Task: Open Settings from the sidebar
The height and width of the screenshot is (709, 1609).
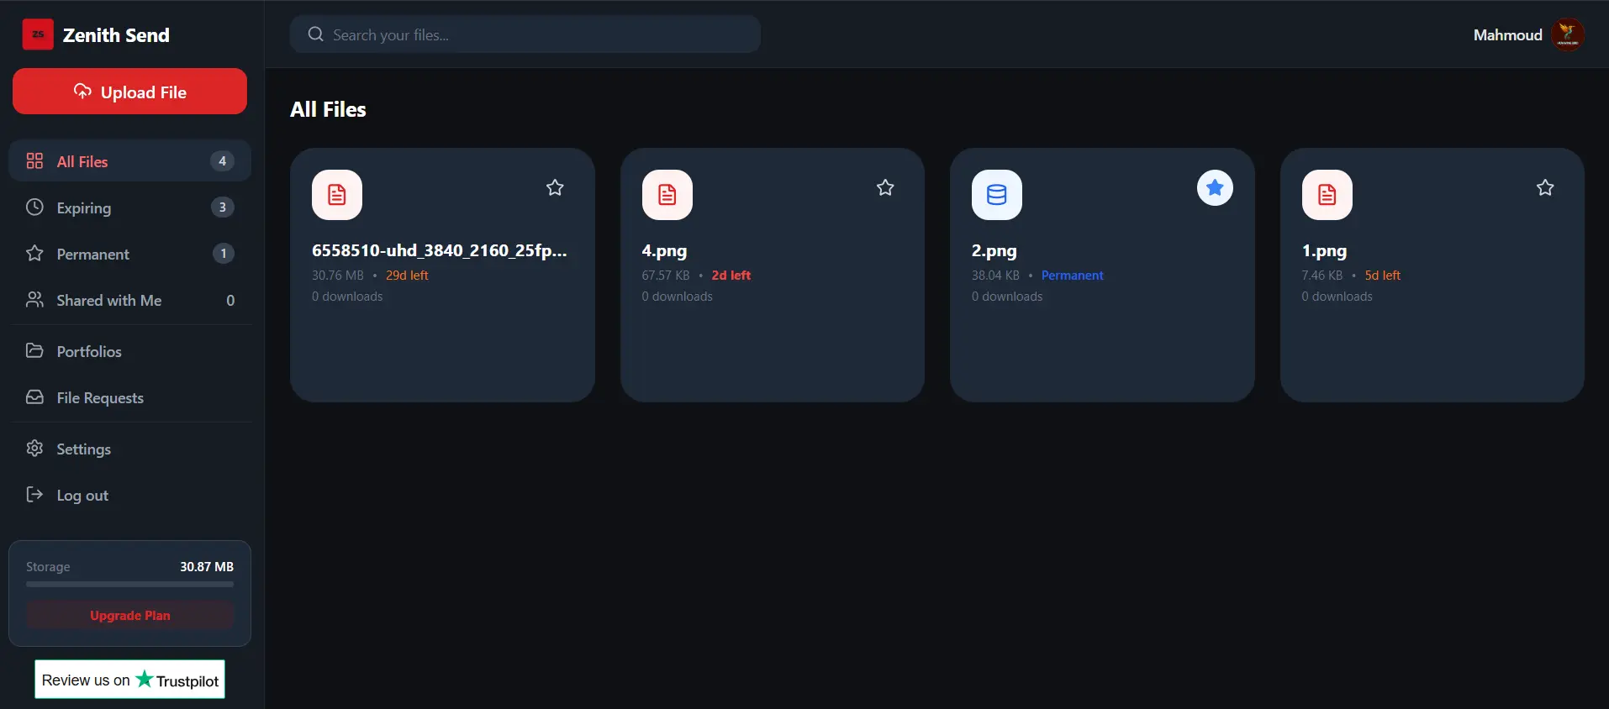Action: (129, 449)
